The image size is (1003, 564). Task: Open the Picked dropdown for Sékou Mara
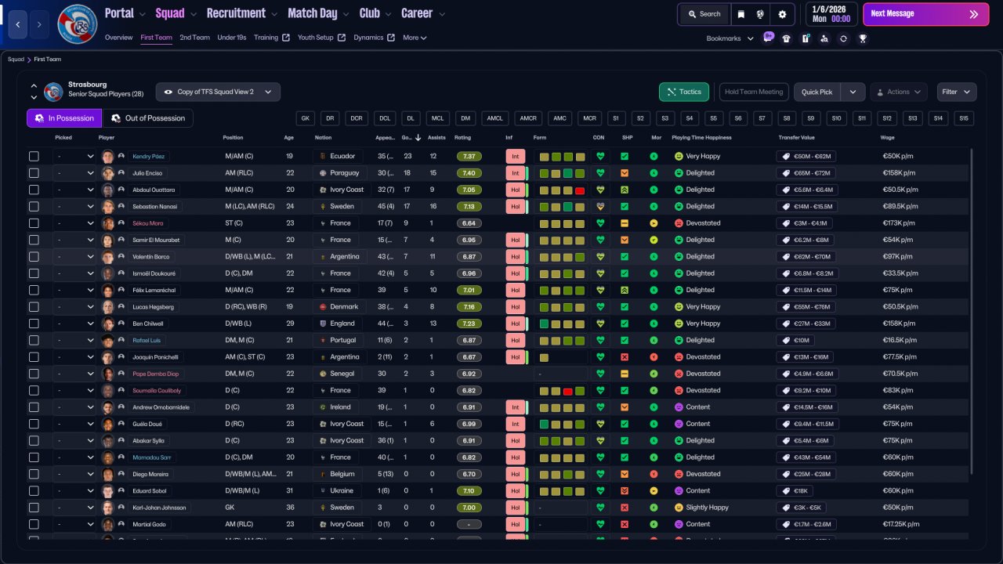pos(74,223)
